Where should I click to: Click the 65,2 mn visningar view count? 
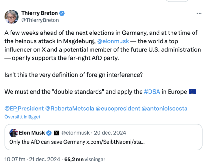pos(84,159)
